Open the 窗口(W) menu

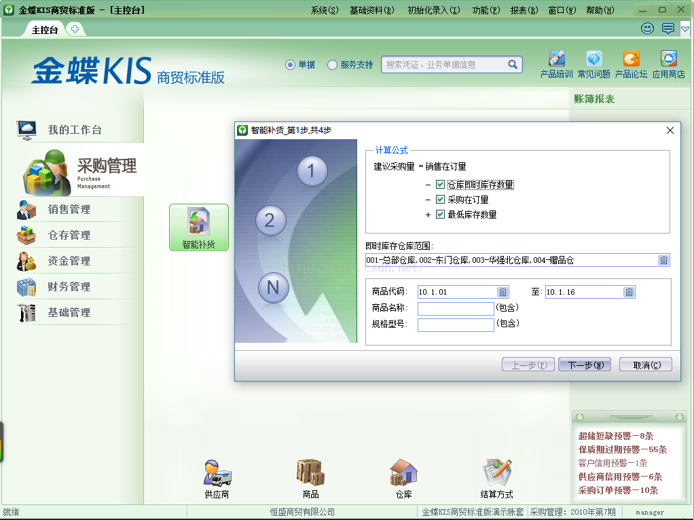[x=562, y=10]
